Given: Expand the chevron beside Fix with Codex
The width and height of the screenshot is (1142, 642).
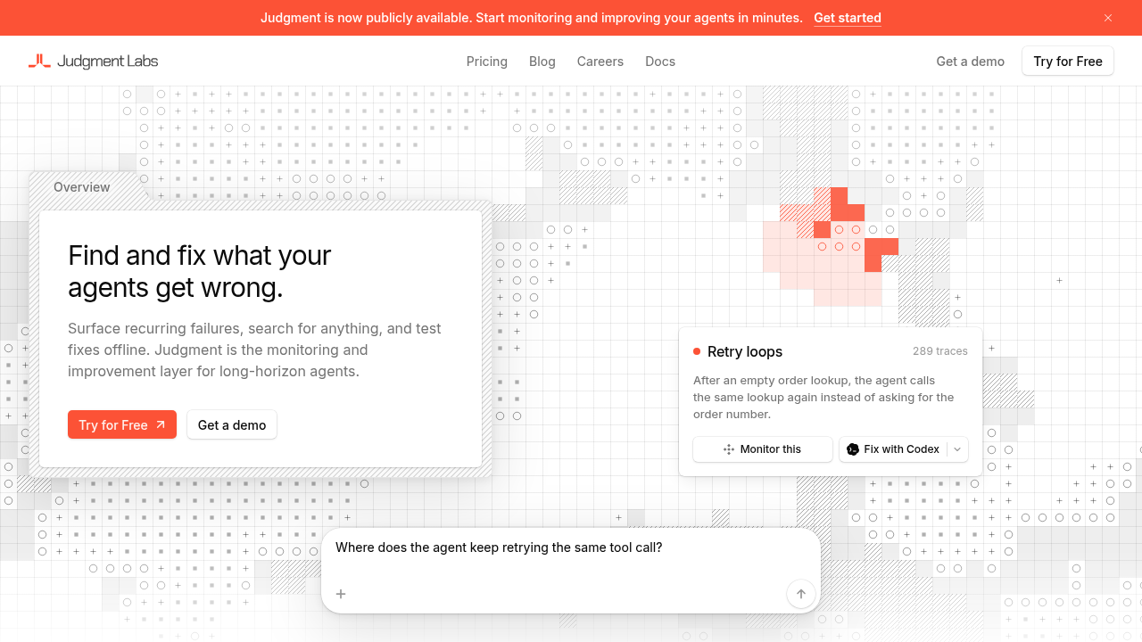Looking at the screenshot, I should point(957,449).
